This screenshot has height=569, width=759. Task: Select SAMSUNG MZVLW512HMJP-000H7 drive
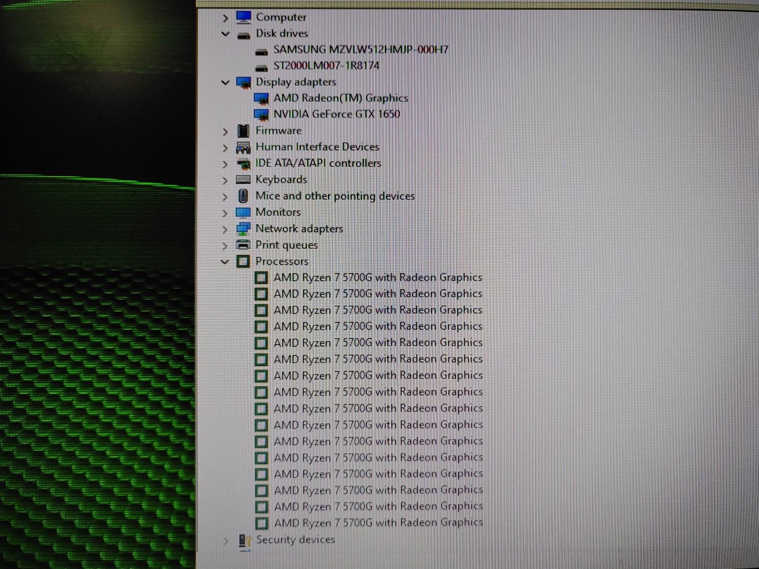[x=361, y=50]
